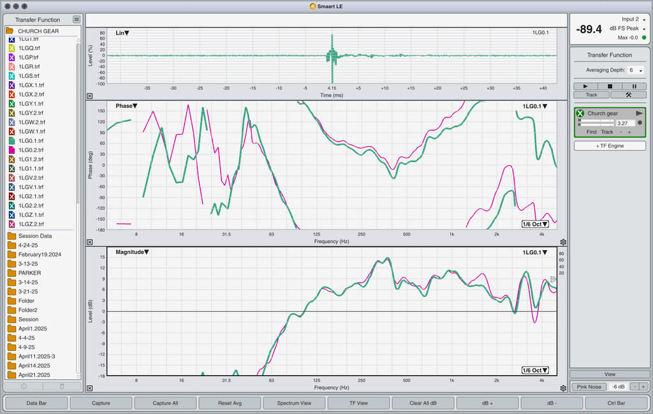Switch to TF View

click(358, 403)
